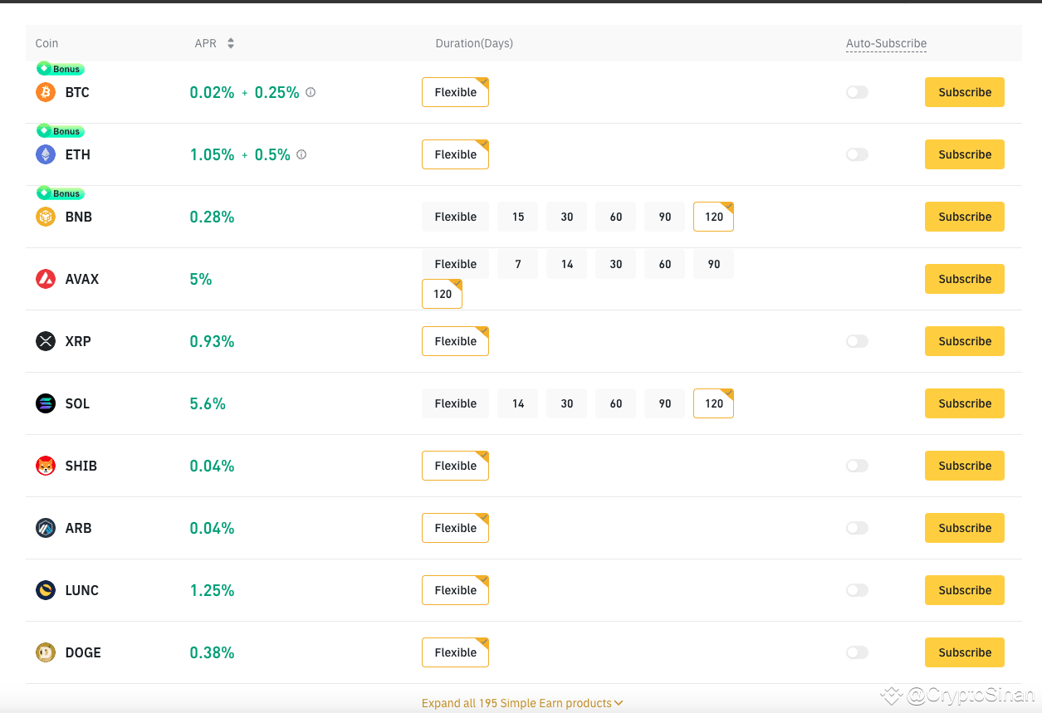Viewport: 1042px width, 713px height.
Task: Click the BTC coin icon
Action: [45, 92]
